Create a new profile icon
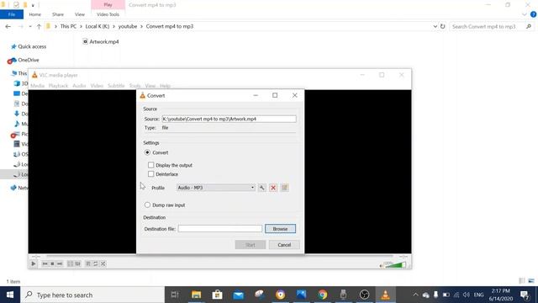The image size is (538, 303). (x=284, y=188)
